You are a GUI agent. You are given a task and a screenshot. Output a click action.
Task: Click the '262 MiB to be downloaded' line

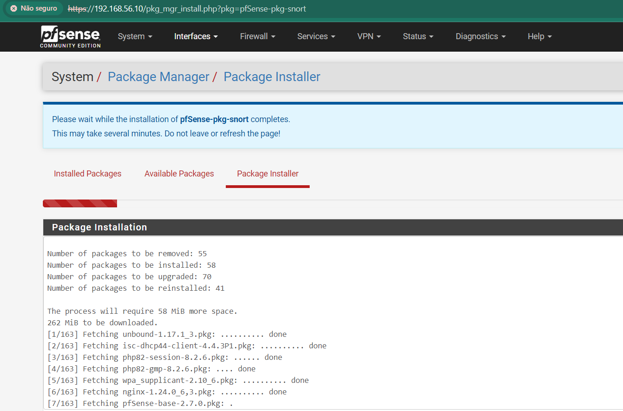103,323
